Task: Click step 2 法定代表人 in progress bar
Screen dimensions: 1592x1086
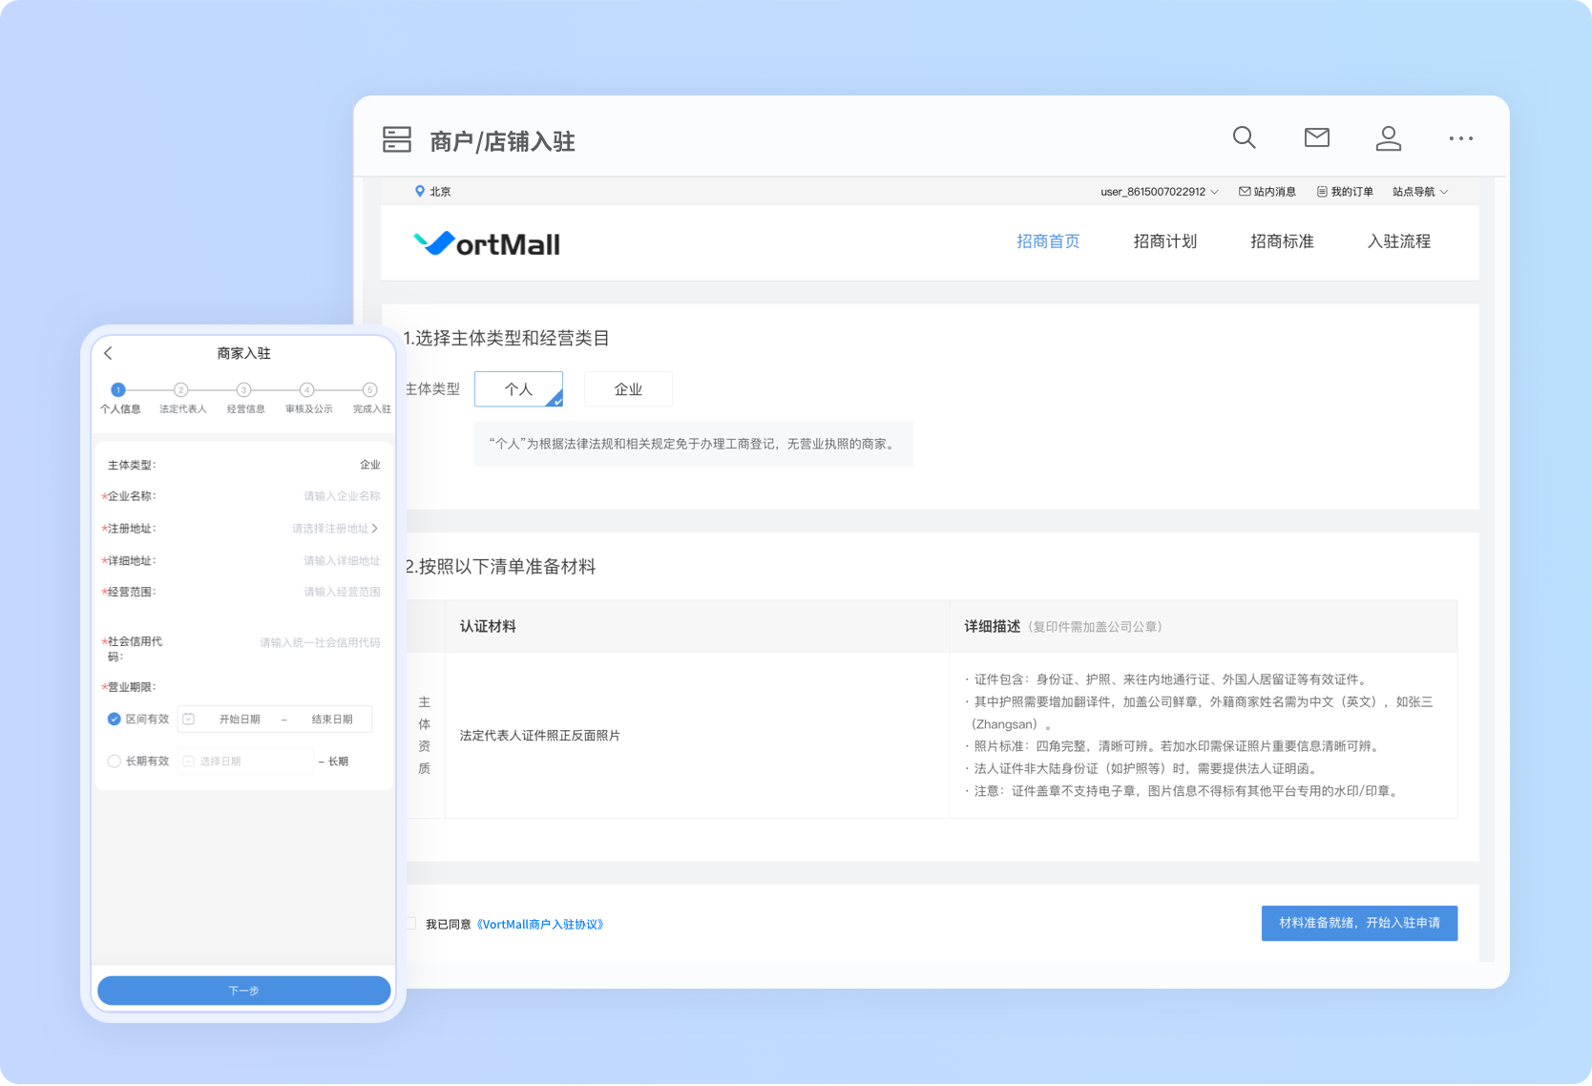Action: (x=181, y=390)
